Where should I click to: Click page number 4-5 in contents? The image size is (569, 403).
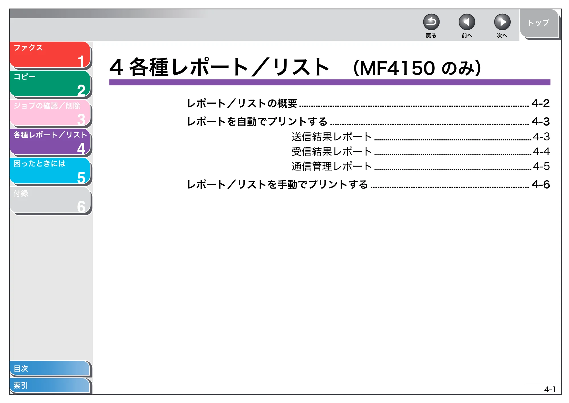541,166
